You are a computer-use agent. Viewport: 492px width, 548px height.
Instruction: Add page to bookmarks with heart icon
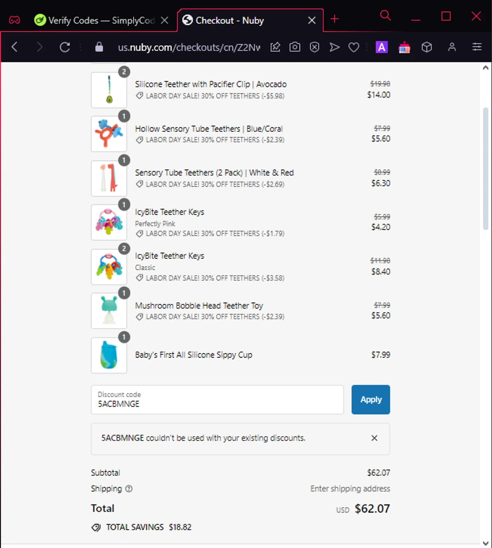tap(354, 47)
